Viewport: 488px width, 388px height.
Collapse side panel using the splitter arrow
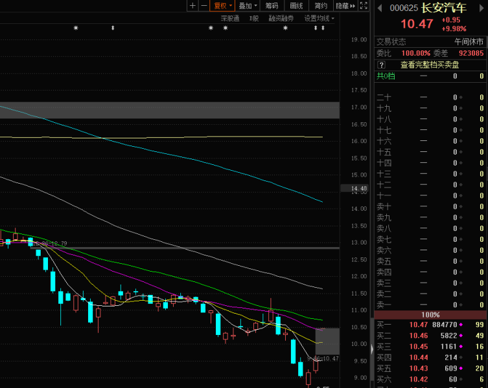(371, 348)
